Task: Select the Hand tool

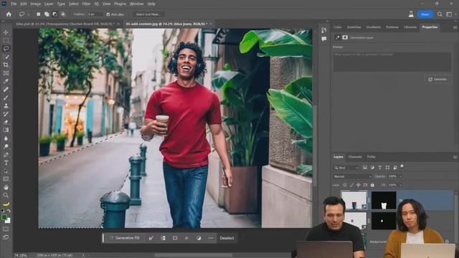Action: [x=6, y=187]
